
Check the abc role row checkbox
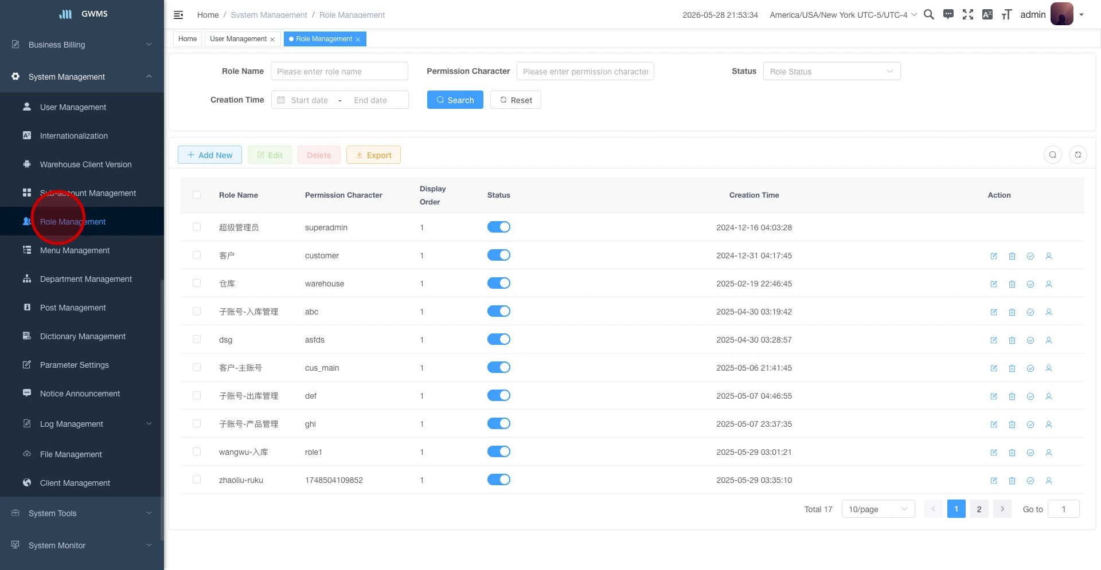tap(197, 311)
